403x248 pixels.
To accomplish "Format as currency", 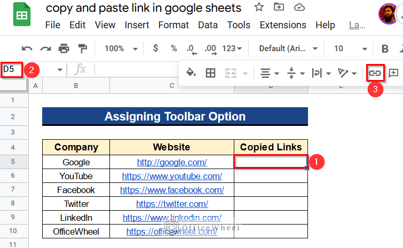I will pos(155,48).
